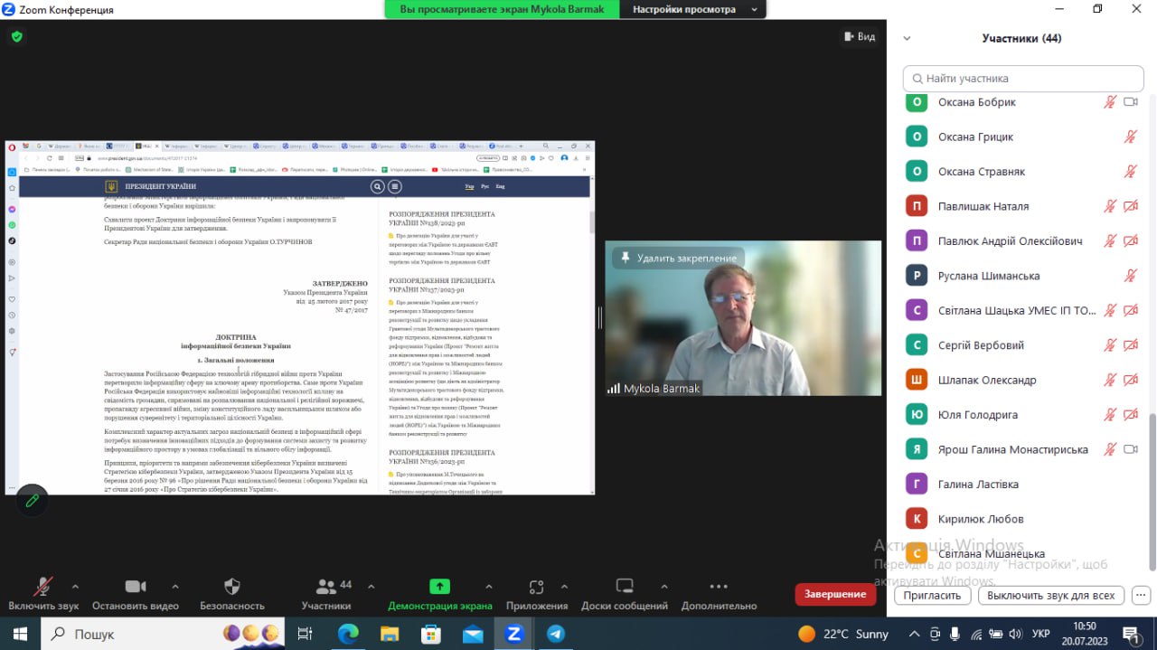Show hidden system tray icons

pyautogui.click(x=913, y=634)
